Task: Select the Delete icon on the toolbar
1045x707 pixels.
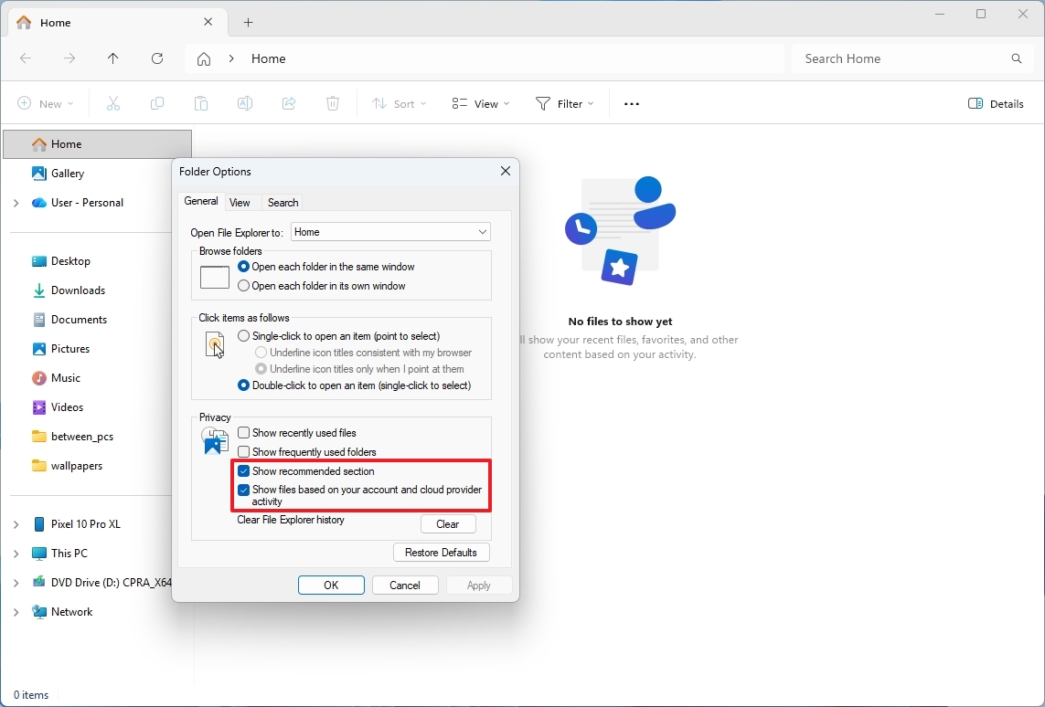Action: [x=332, y=103]
